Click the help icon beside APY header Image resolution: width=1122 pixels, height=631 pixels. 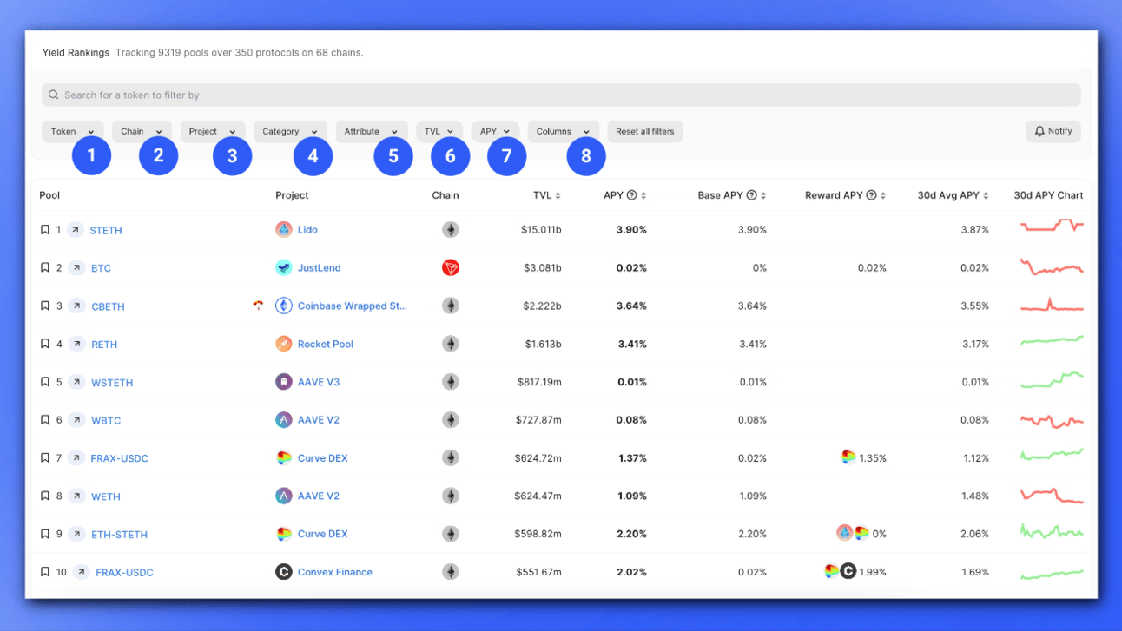(632, 195)
